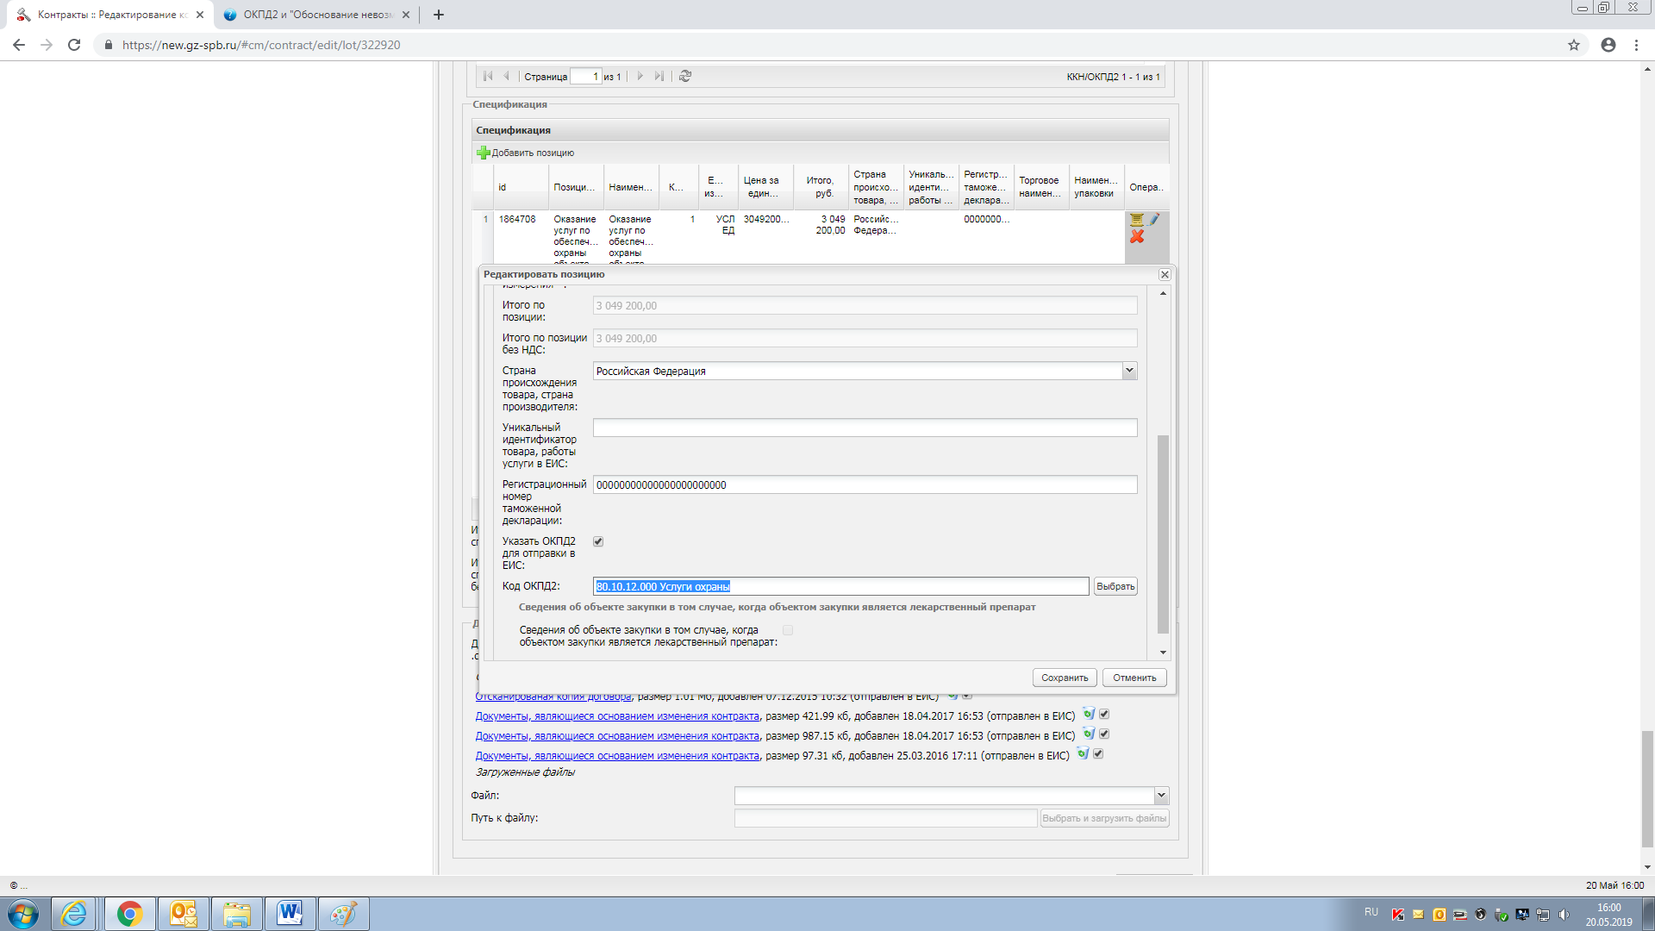This screenshot has width=1655, height=931.
Task: Toggle checkbox for 25.03.2016 document row
Action: click(1098, 754)
